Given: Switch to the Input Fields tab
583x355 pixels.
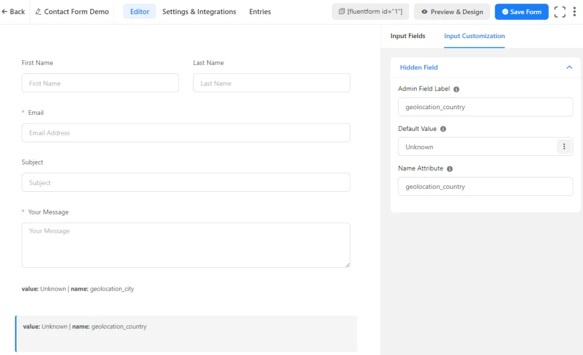Looking at the screenshot, I should click(408, 36).
